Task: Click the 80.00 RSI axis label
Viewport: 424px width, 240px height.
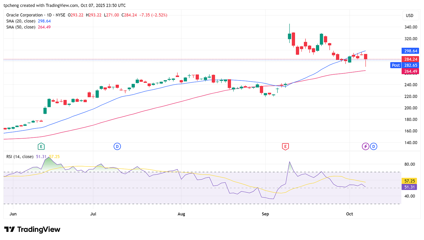Action: pos(409,164)
